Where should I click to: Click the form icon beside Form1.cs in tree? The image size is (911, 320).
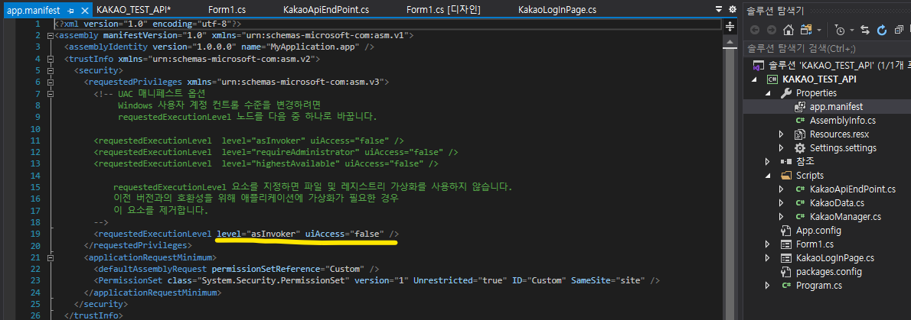pos(785,244)
